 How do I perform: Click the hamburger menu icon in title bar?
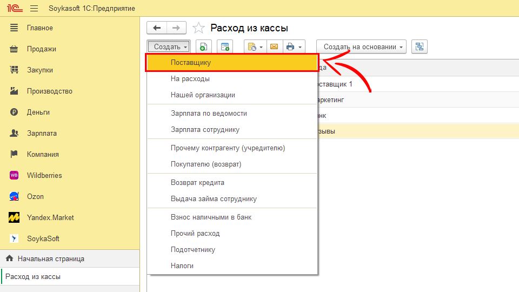(x=34, y=9)
